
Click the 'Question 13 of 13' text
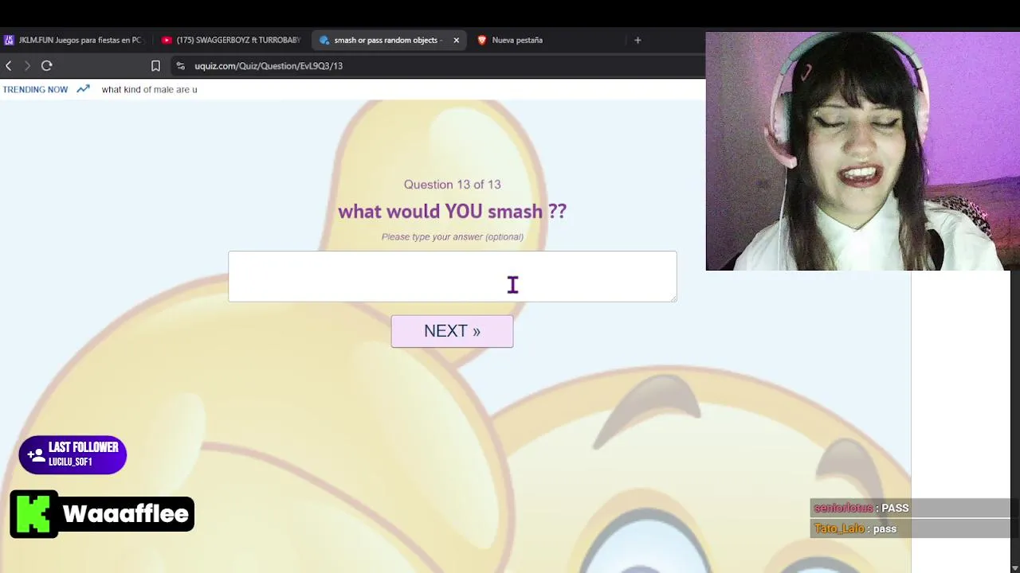click(452, 185)
